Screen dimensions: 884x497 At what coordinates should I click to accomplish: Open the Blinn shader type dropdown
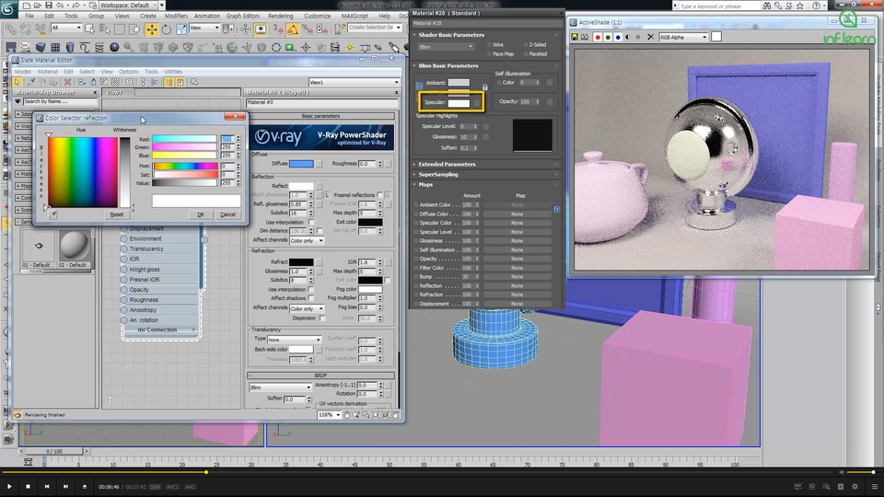(446, 47)
